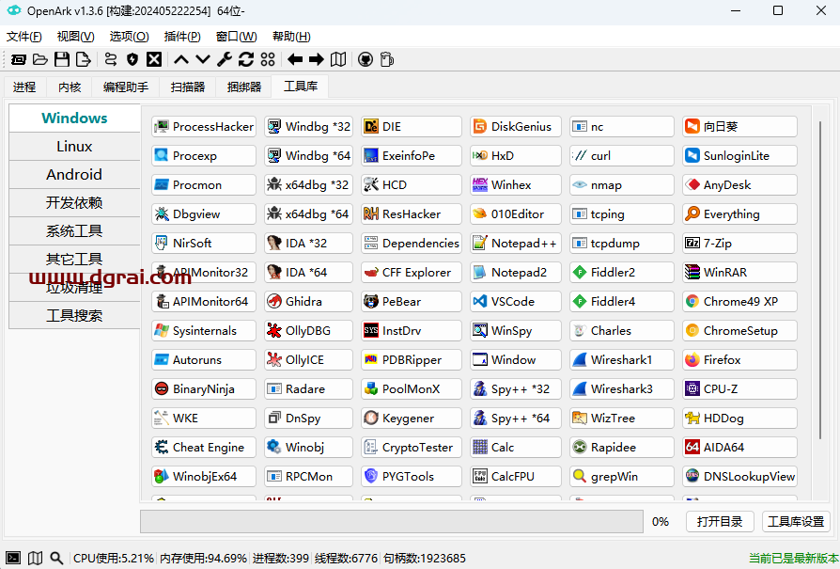840x569 pixels.
Task: Switch to the 进程 tab
Action: pyautogui.click(x=24, y=87)
